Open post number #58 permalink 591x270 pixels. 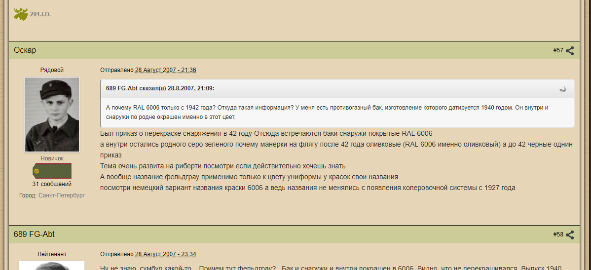tap(558, 234)
